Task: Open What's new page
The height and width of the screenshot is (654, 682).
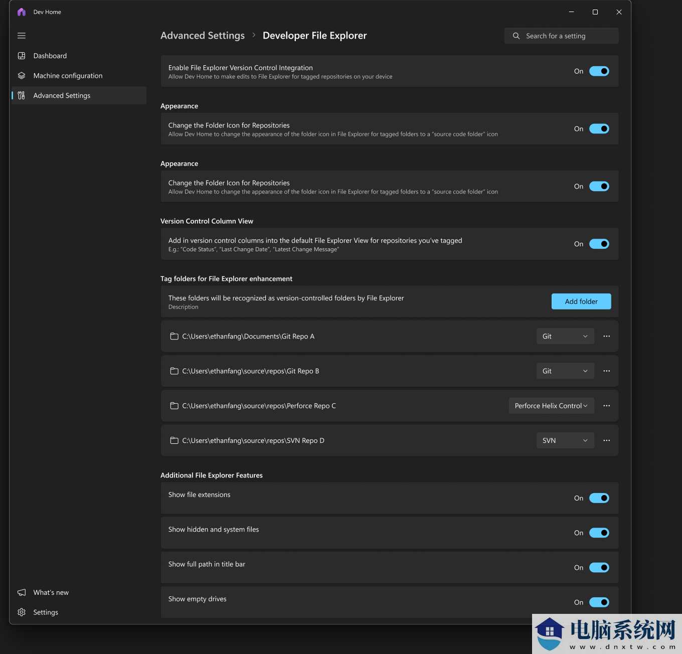Action: point(79,592)
